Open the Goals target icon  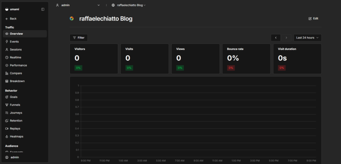coord(7,97)
